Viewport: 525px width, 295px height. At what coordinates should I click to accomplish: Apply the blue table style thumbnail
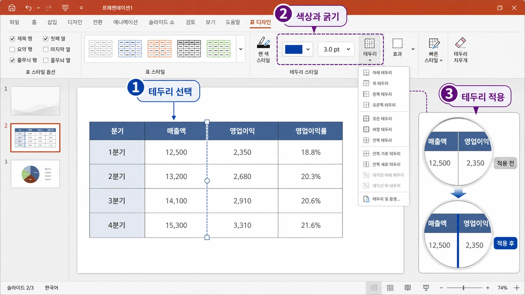tap(130, 49)
